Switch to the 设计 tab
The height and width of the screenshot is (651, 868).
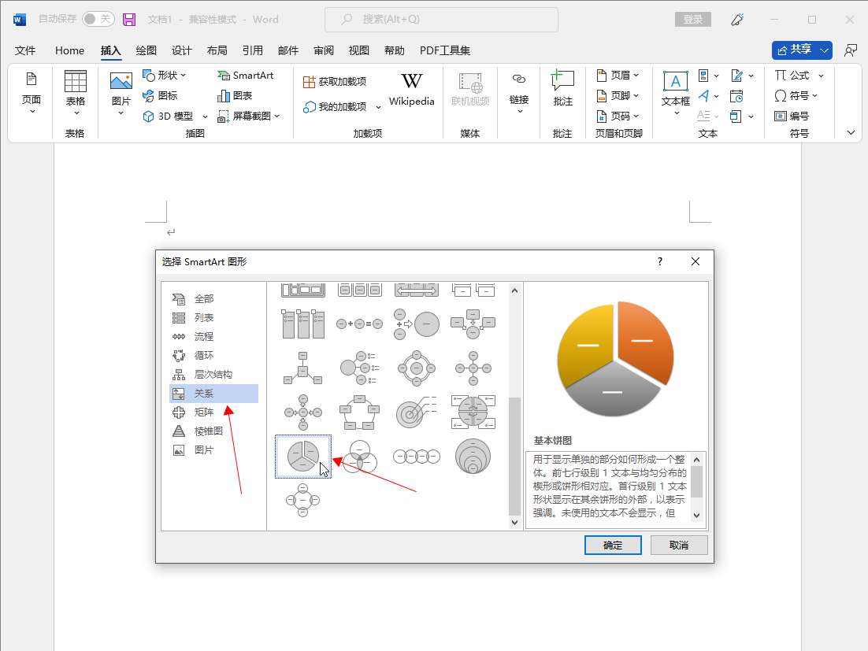182,50
